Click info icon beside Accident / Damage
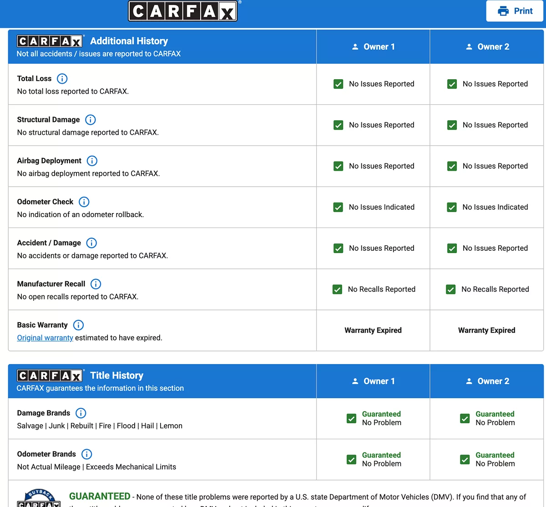546x507 pixels. pyautogui.click(x=91, y=243)
